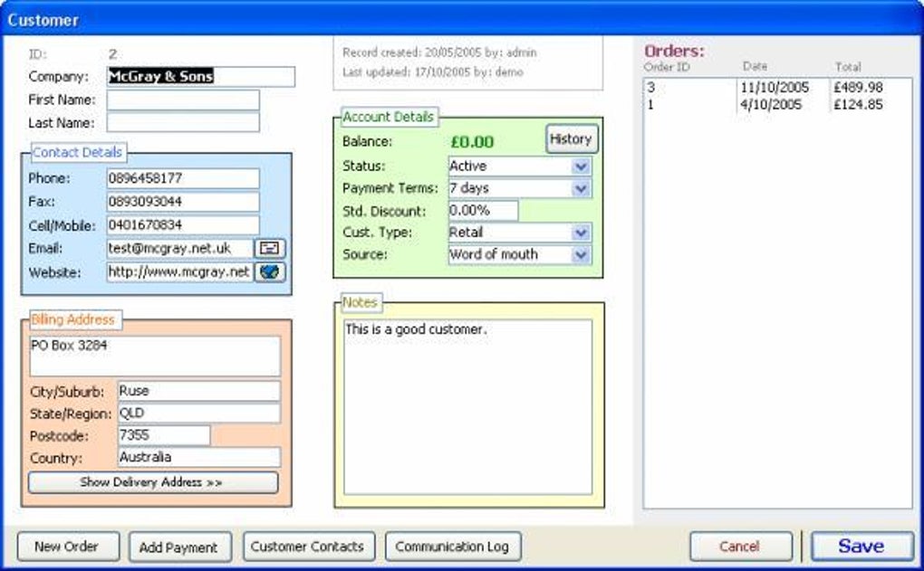924x571 pixels.
Task: Click the City/Suburb field
Action: (x=199, y=391)
